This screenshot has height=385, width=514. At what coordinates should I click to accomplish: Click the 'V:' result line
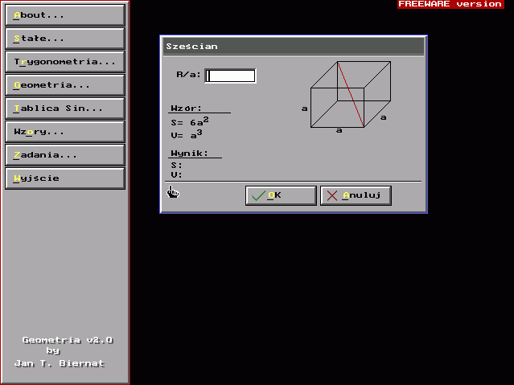(x=176, y=174)
